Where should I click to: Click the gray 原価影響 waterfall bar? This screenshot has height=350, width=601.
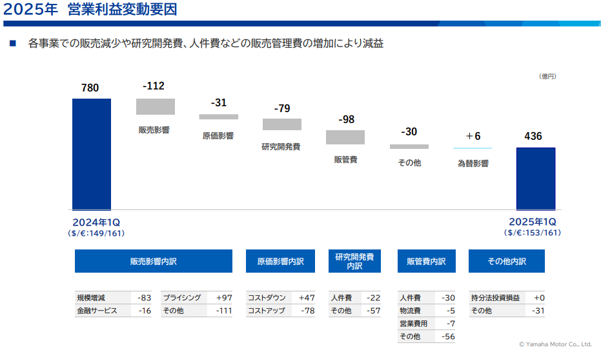[218, 117]
